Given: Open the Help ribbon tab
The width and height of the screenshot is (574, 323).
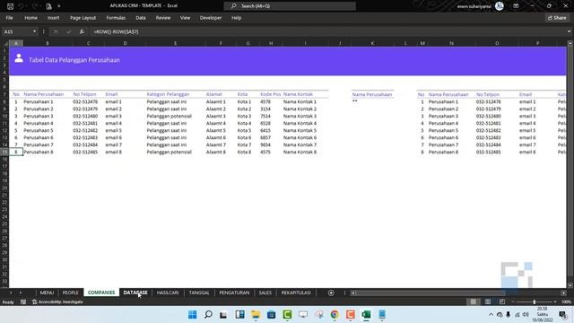Looking at the screenshot, I should point(236,18).
